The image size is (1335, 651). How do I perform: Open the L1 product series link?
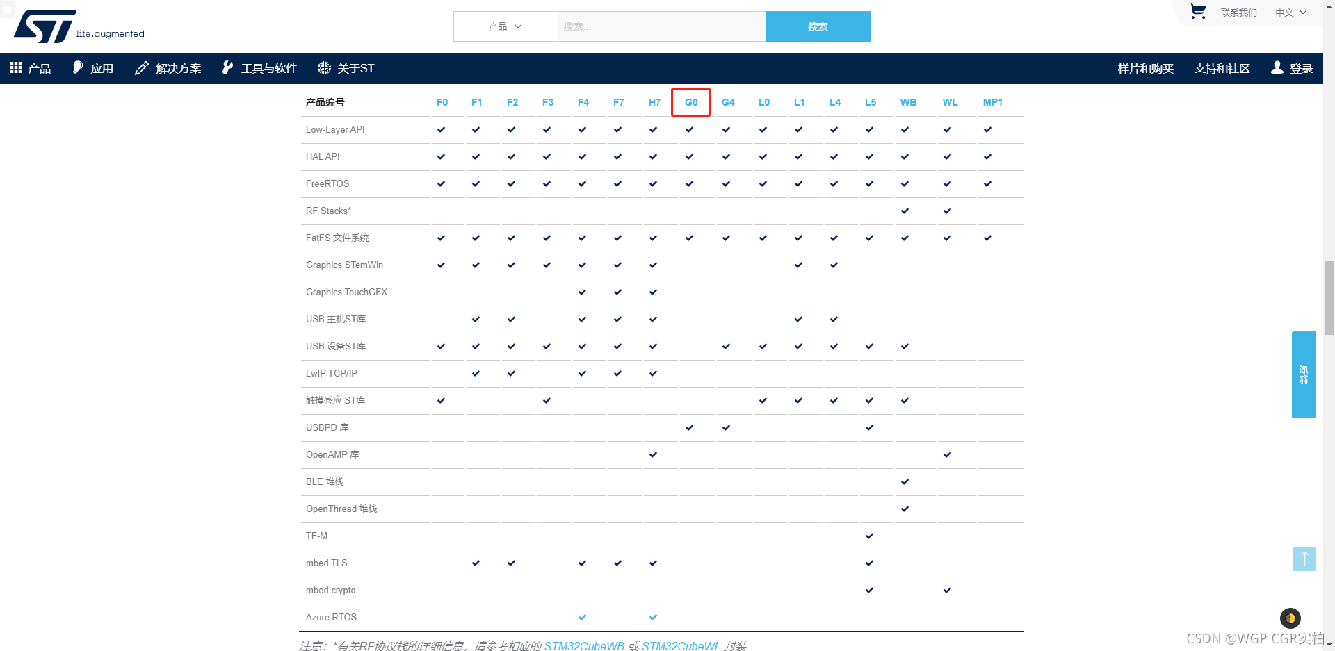[x=800, y=102]
